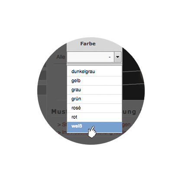Pick the grau color option

point(94,90)
